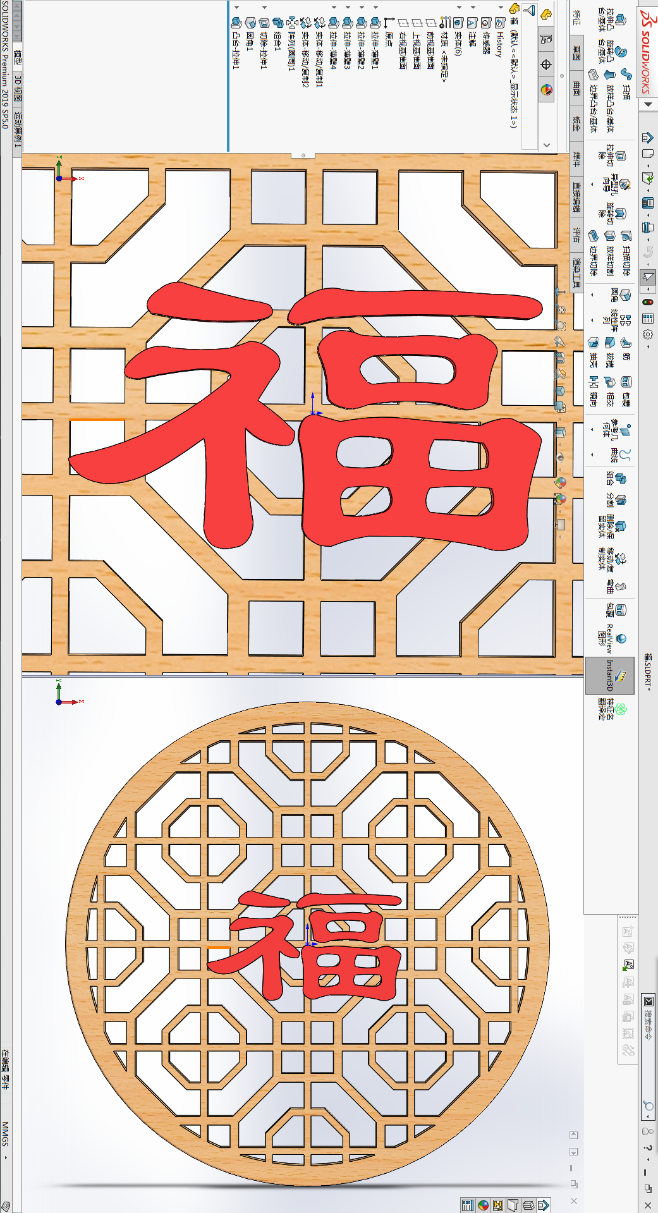658x1213 pixels.
Task: Select the 曲线 curves tool
Action: pyautogui.click(x=619, y=454)
